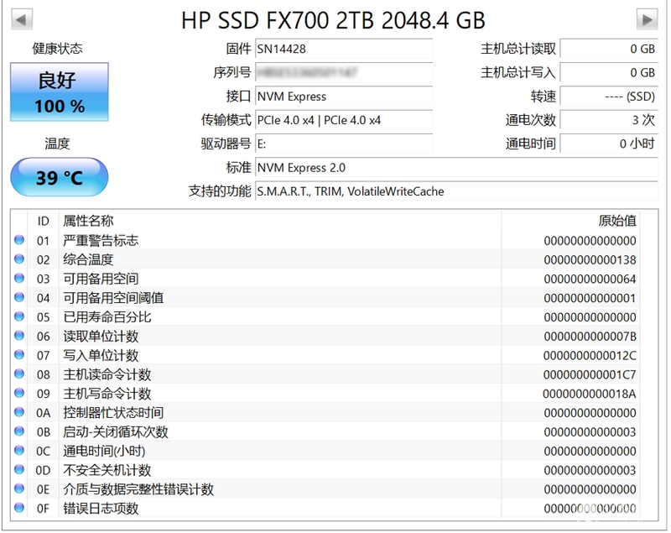Click host total reads value 0 GB

click(x=609, y=49)
